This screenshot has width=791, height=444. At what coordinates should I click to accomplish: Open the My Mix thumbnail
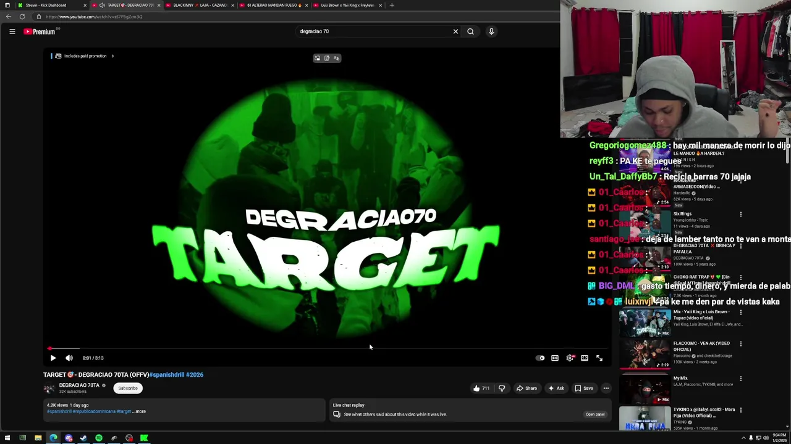[645, 388]
